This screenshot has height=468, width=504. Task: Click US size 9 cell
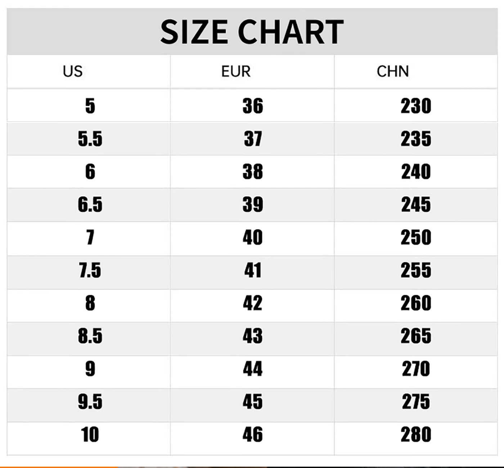(90, 369)
